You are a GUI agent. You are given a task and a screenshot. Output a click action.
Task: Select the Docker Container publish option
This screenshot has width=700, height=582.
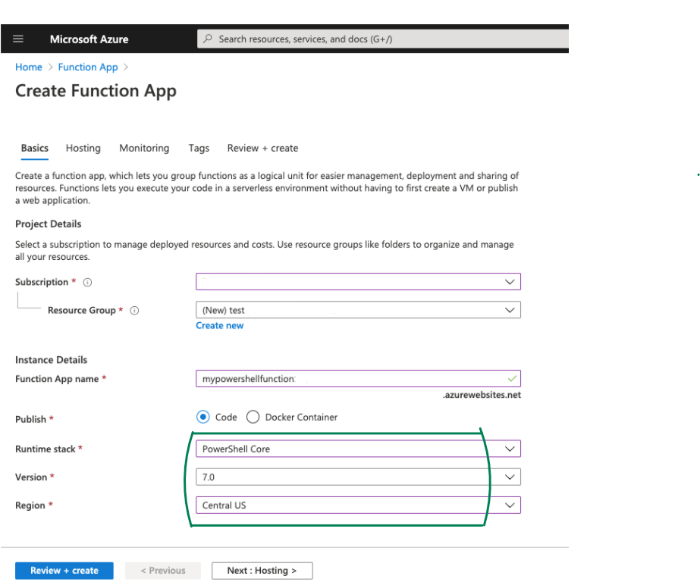click(x=253, y=417)
